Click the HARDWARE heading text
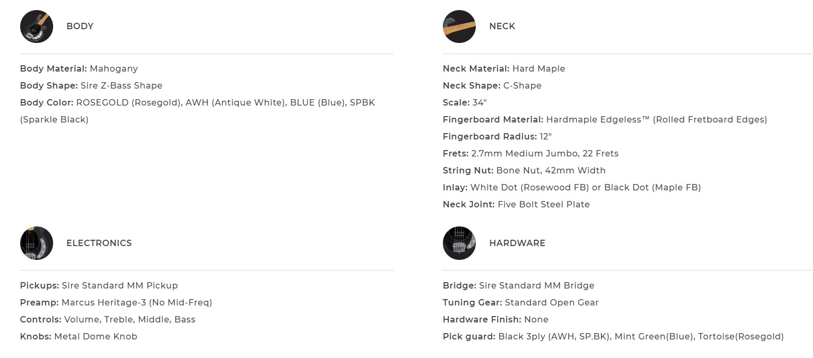 click(517, 243)
